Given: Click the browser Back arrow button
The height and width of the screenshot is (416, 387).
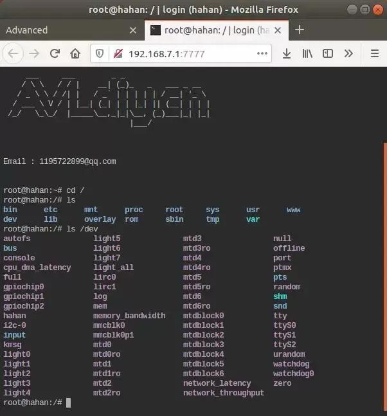Looking at the screenshot, I should point(14,53).
